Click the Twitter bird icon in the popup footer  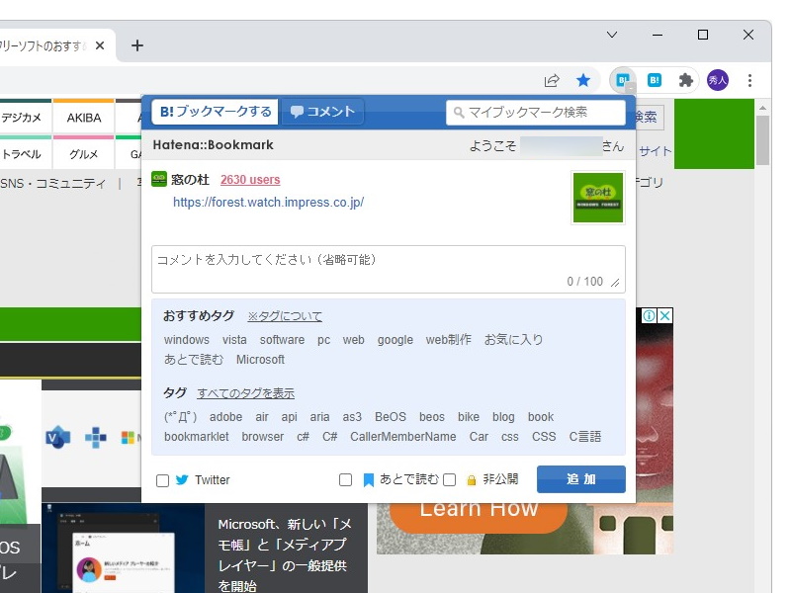(181, 479)
